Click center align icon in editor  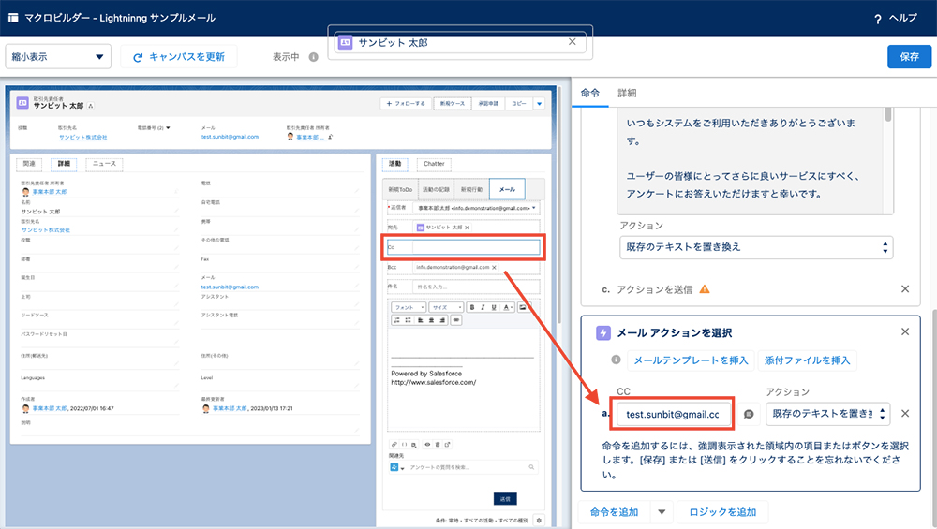[x=431, y=320]
